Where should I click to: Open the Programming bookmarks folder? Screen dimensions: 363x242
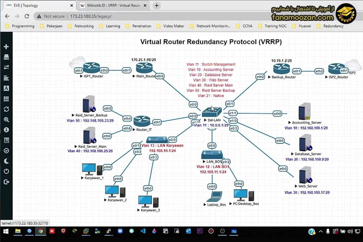coord(20,26)
